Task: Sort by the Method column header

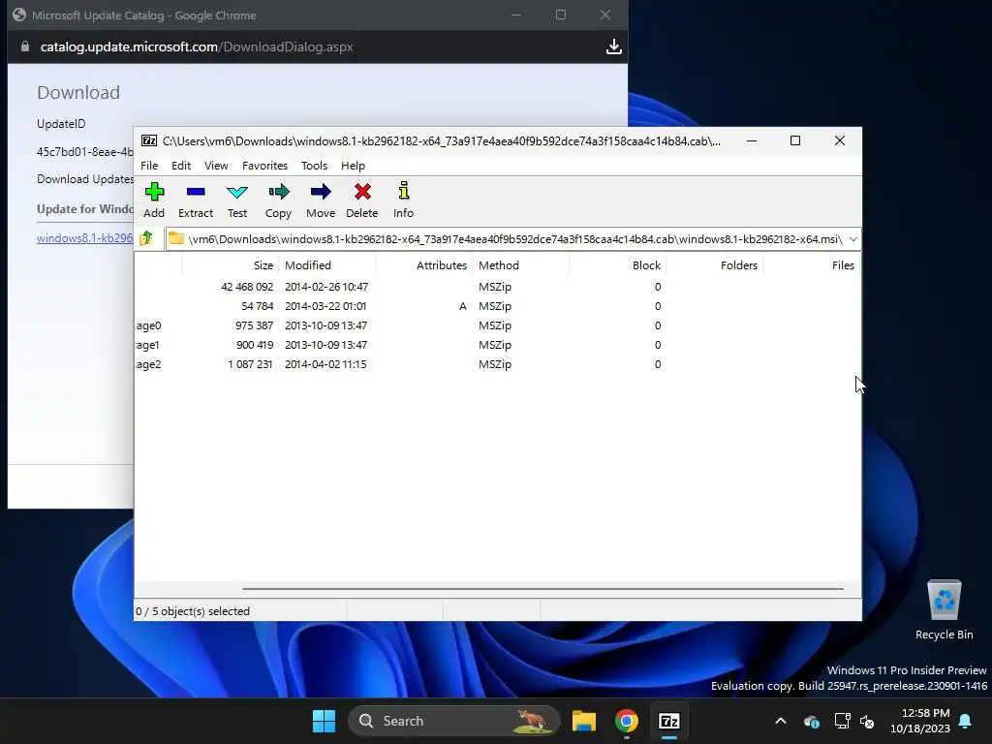Action: [x=520, y=265]
